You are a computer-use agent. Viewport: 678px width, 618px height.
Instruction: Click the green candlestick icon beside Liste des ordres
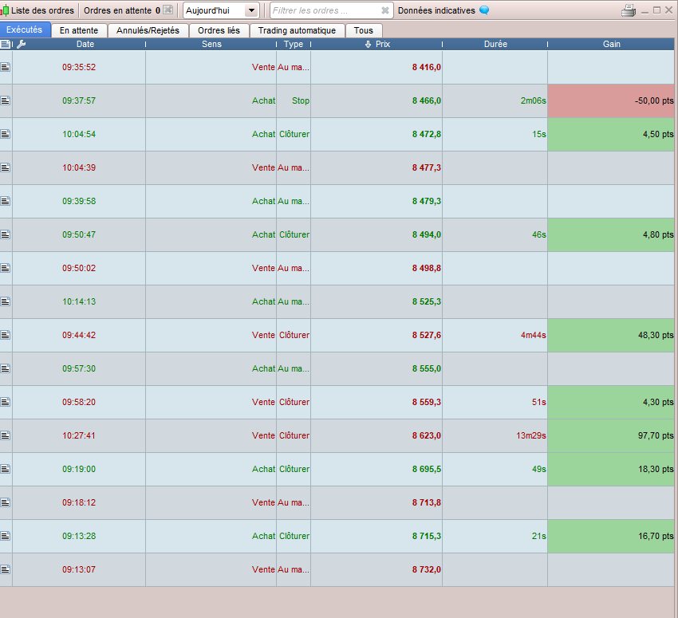click(x=5, y=10)
